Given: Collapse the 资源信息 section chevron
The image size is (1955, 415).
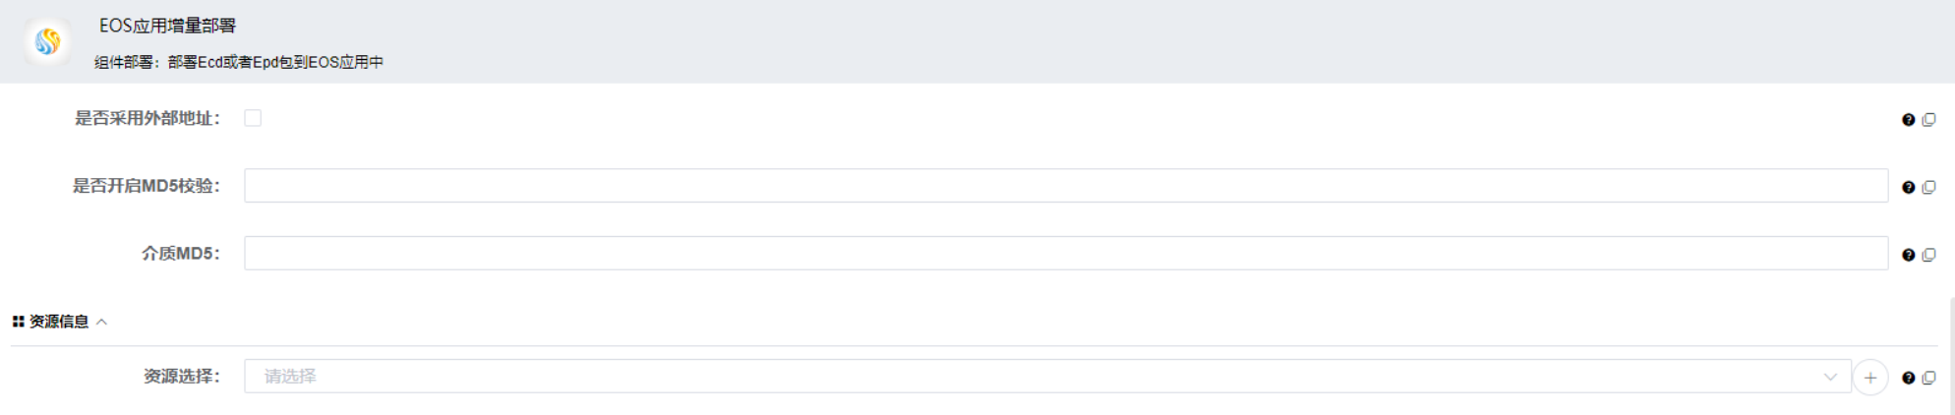Looking at the screenshot, I should (102, 322).
